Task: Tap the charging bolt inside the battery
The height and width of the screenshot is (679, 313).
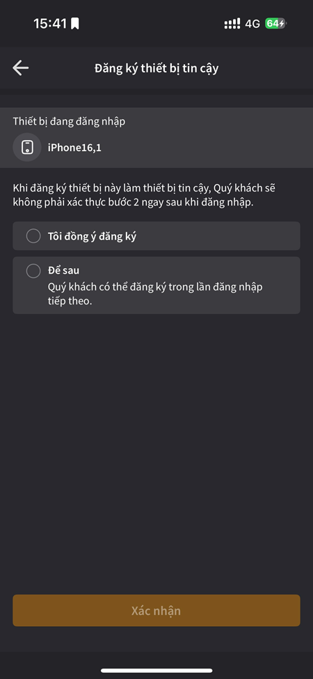Action: [282, 24]
